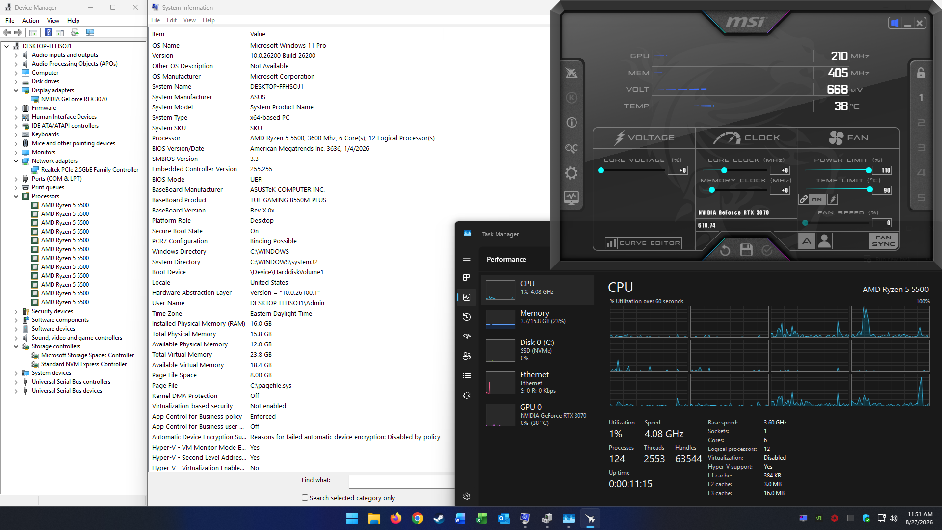Open Task Manager Details icon

click(467, 376)
